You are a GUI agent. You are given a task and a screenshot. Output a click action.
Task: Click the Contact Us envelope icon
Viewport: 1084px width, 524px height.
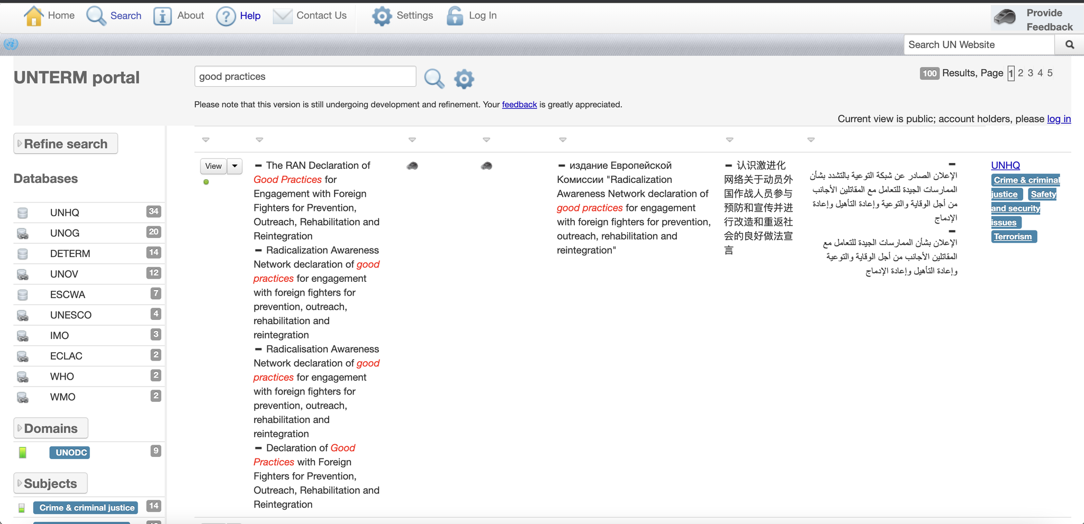coord(282,16)
